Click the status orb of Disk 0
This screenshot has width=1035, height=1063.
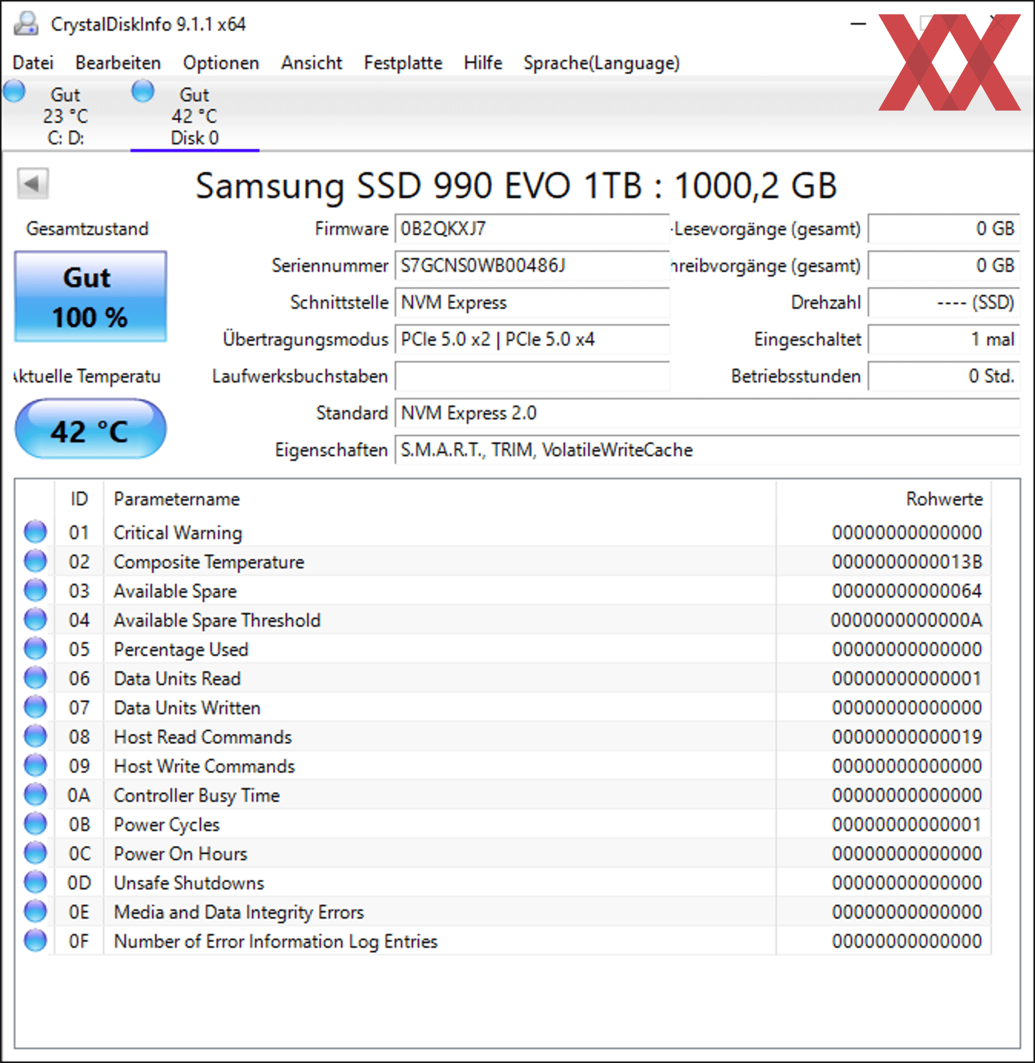click(x=143, y=91)
